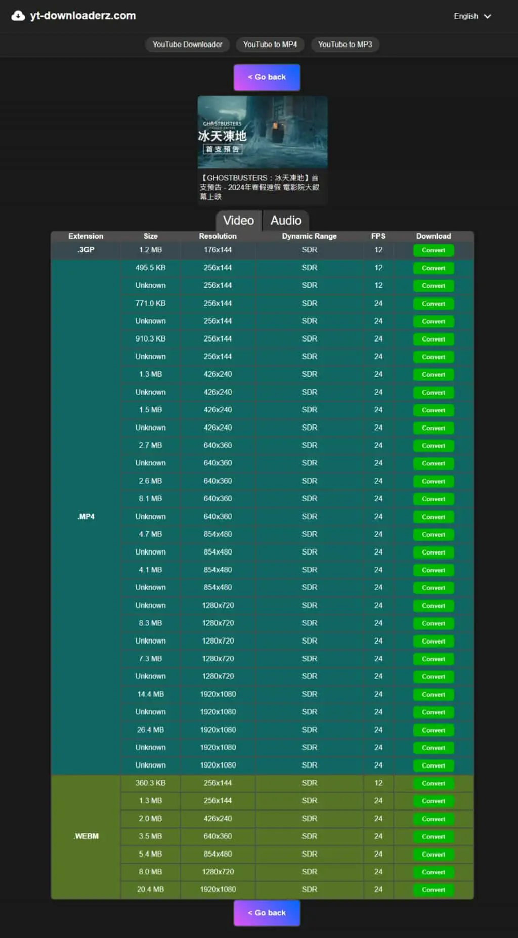
Task: Click the Resolution column header
Action: tap(218, 236)
